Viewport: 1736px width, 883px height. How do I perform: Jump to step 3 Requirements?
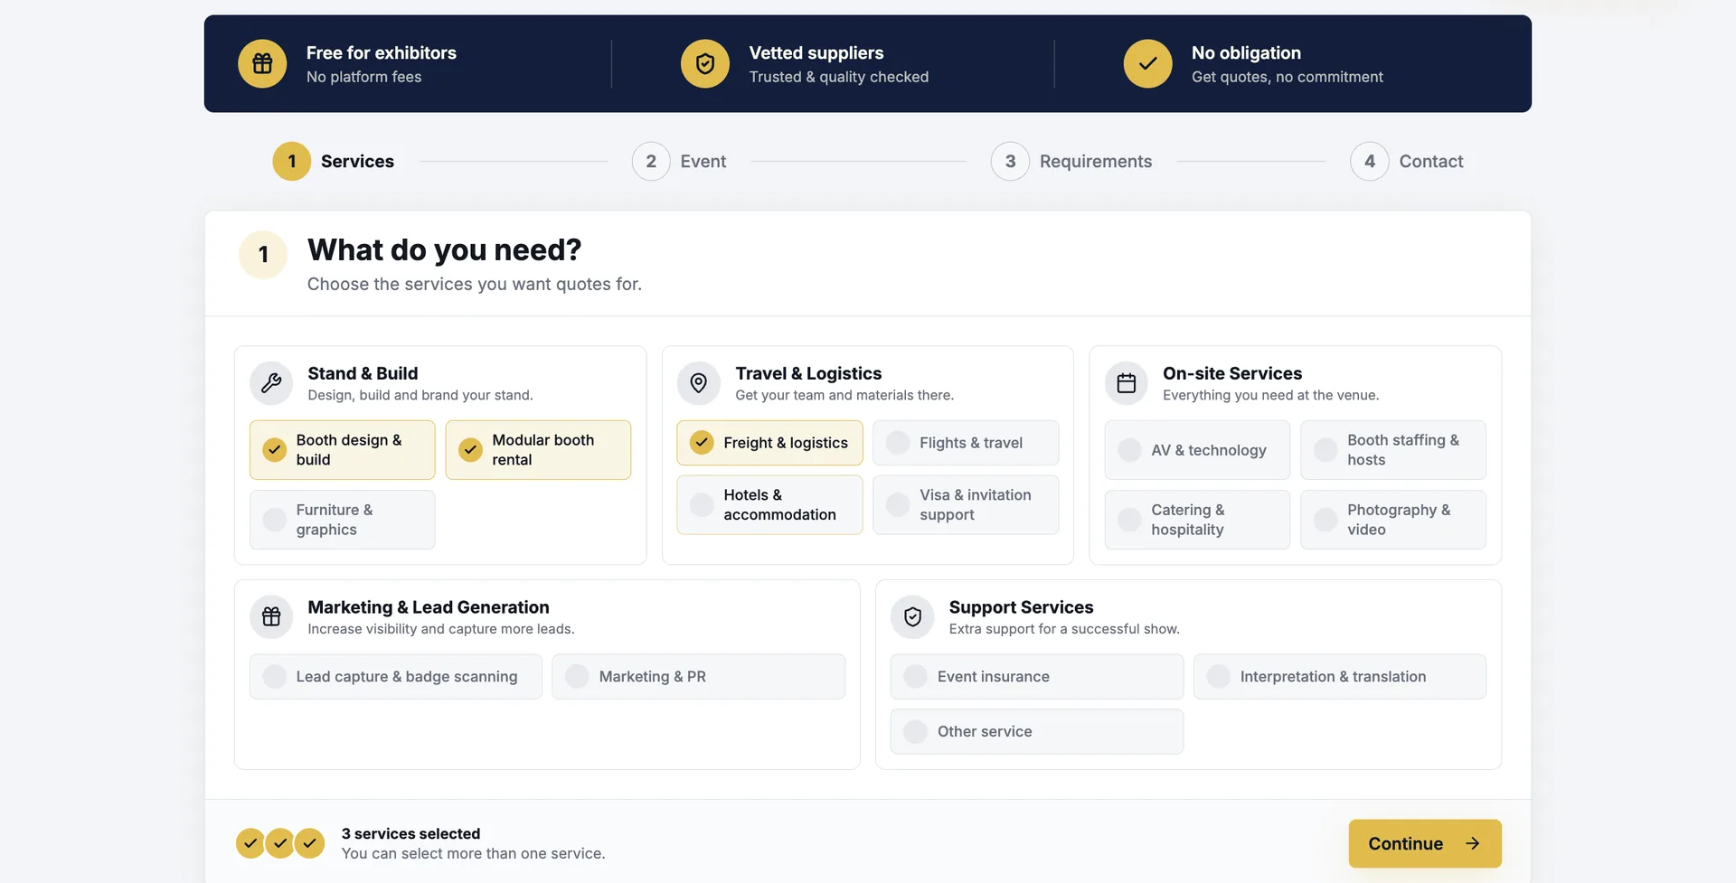[x=1071, y=162]
